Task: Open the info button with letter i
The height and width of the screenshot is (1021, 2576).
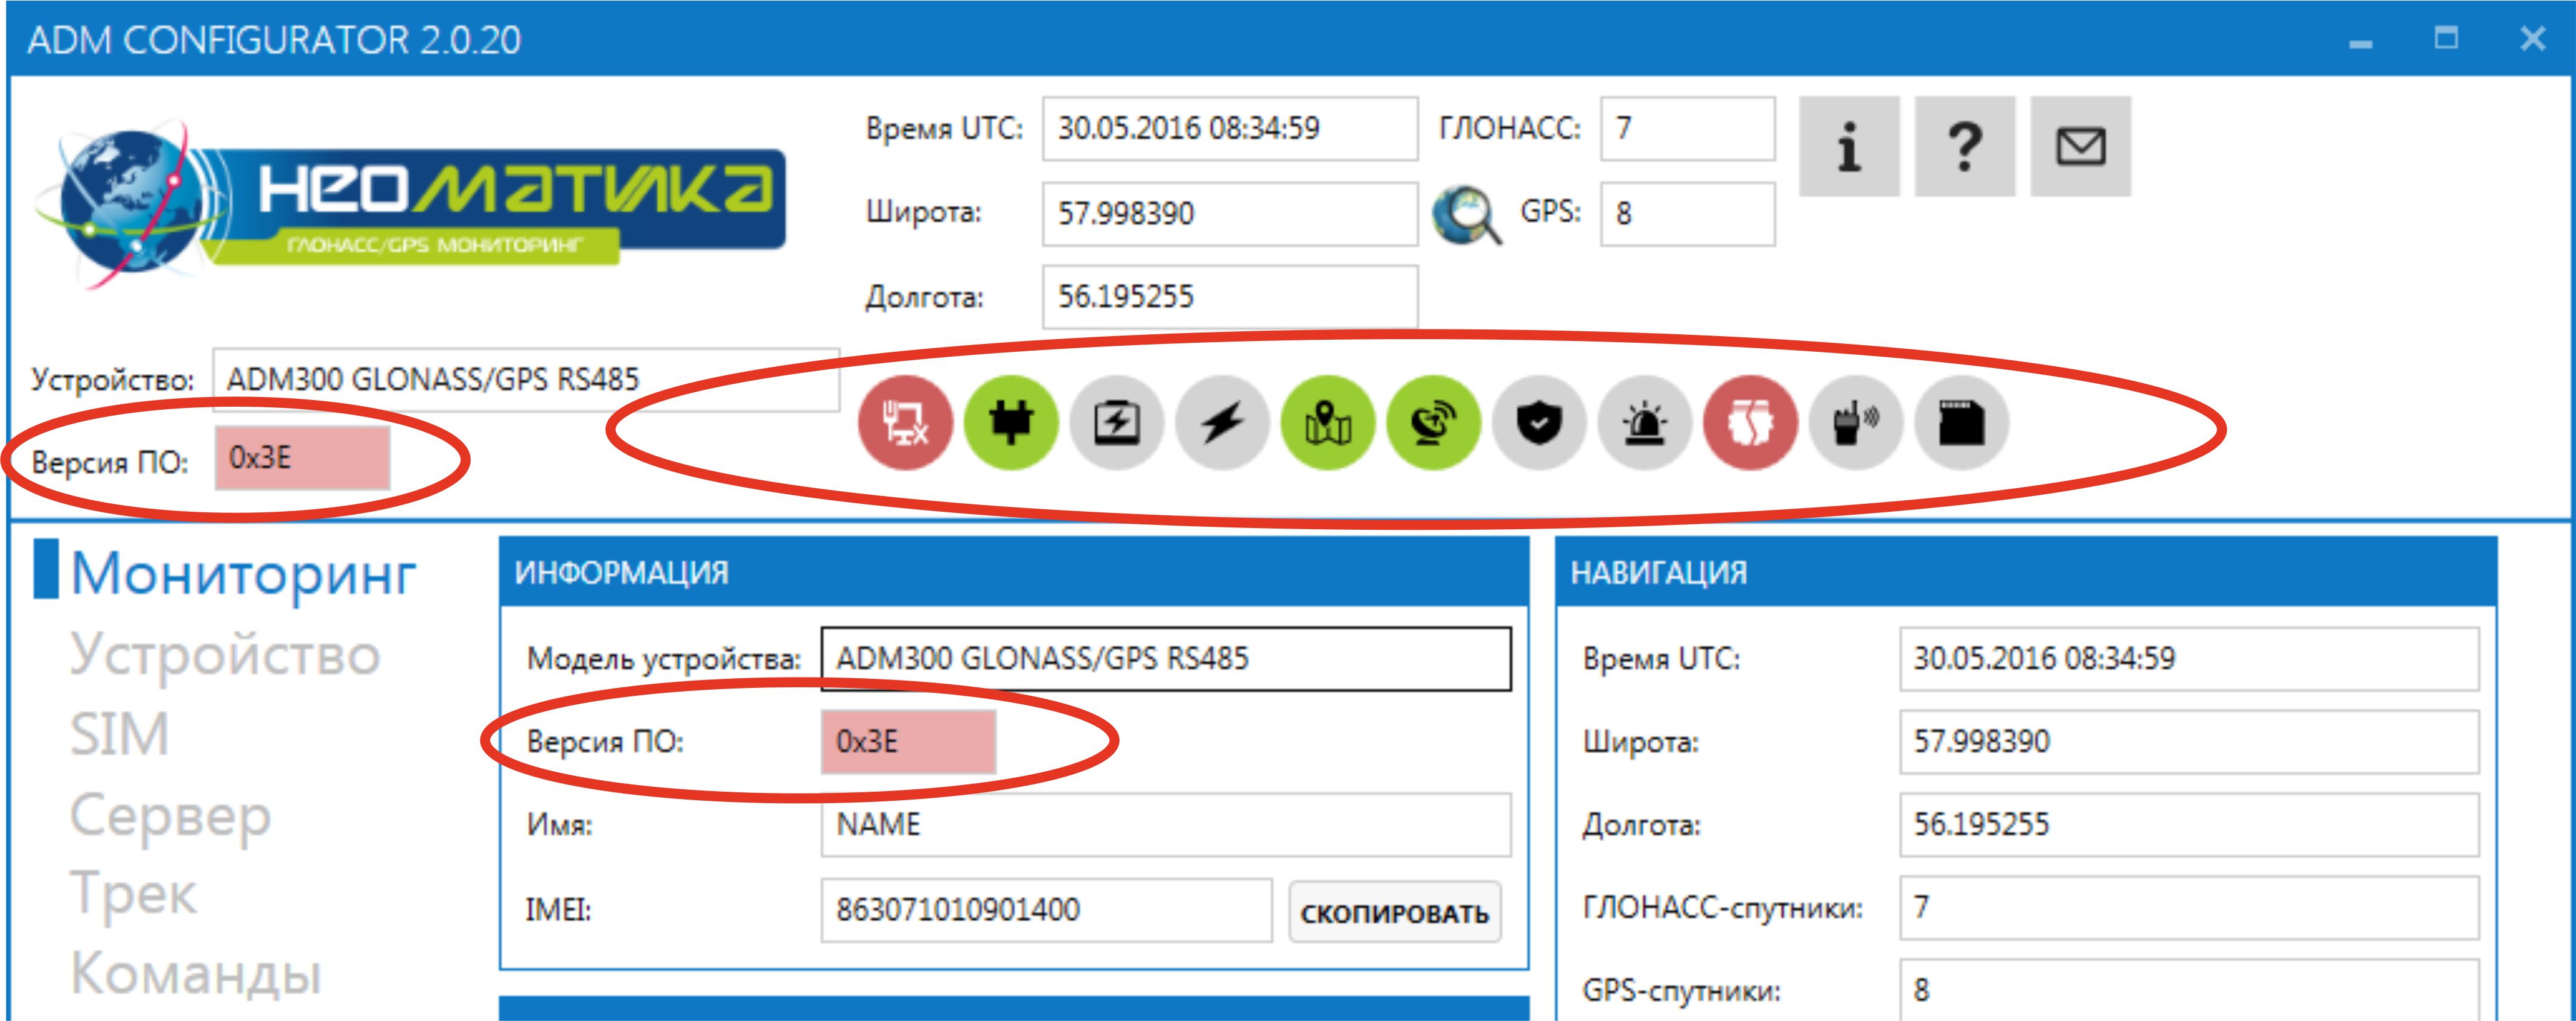Action: pyautogui.click(x=1848, y=147)
